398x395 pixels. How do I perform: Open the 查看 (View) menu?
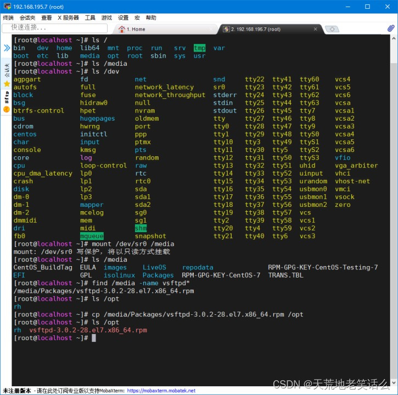[47, 18]
